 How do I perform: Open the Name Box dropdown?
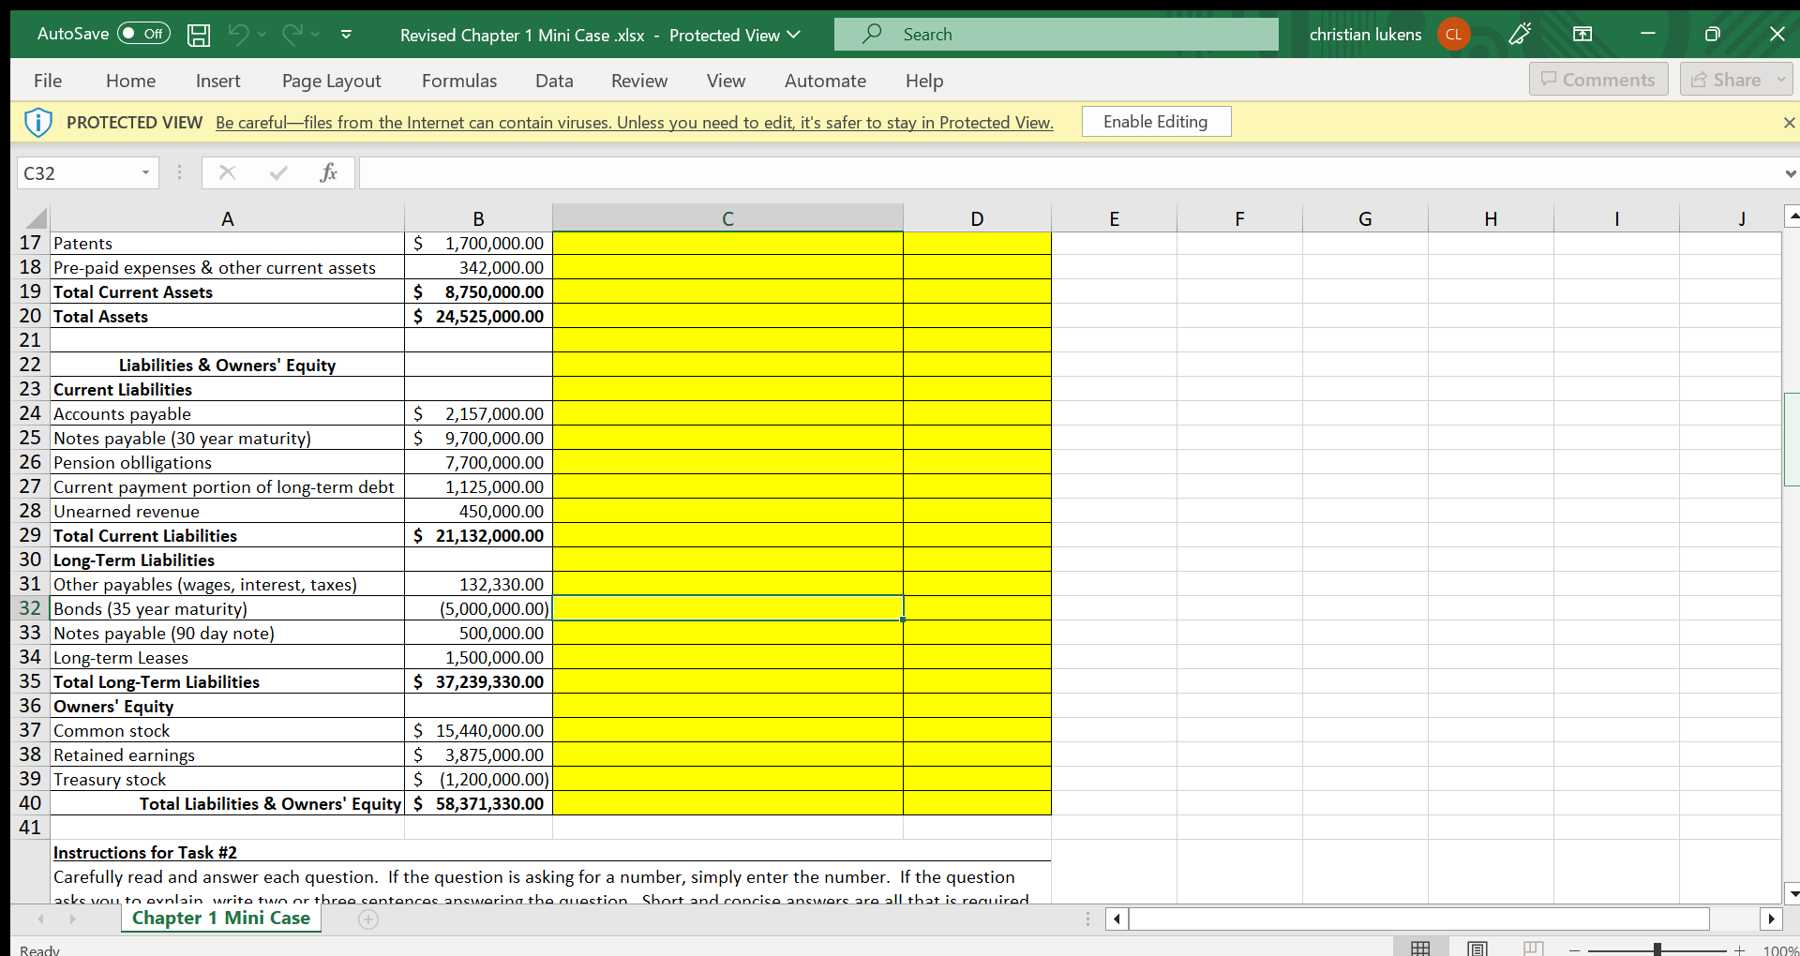145,172
